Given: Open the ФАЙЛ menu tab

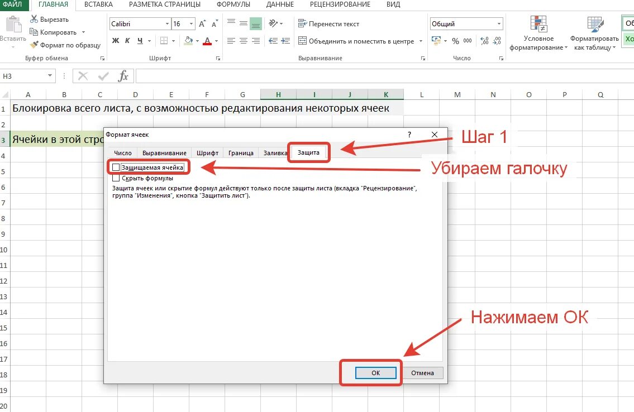Looking at the screenshot, I should 12,4.
